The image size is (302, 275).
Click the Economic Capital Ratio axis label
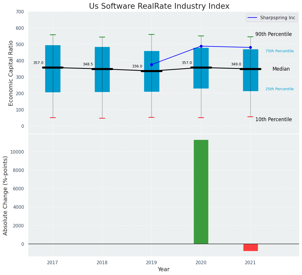(x=11, y=73)
